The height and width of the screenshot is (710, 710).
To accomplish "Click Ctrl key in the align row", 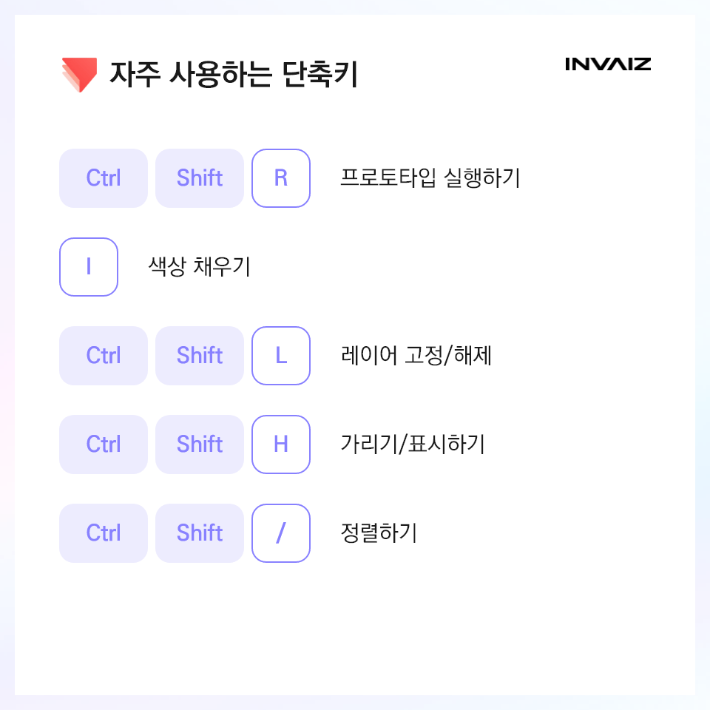I will tap(104, 533).
